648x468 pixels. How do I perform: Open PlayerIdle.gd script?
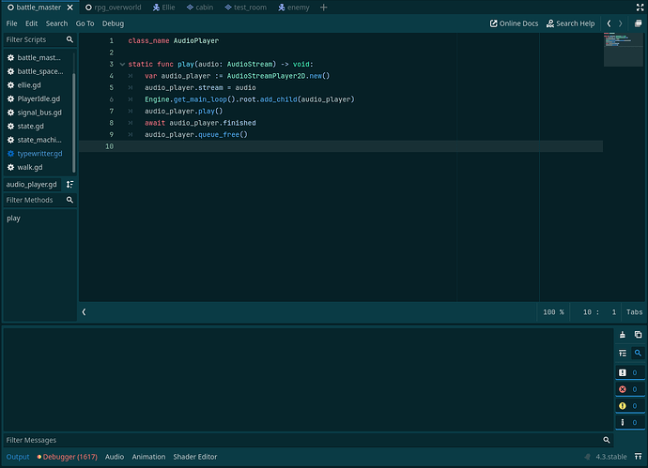[39, 98]
